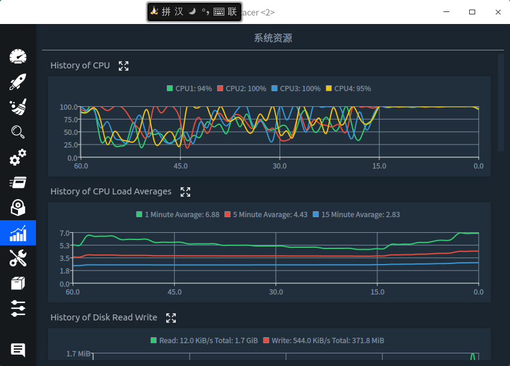Open the Dashboard speedometer icon

[x=18, y=56]
